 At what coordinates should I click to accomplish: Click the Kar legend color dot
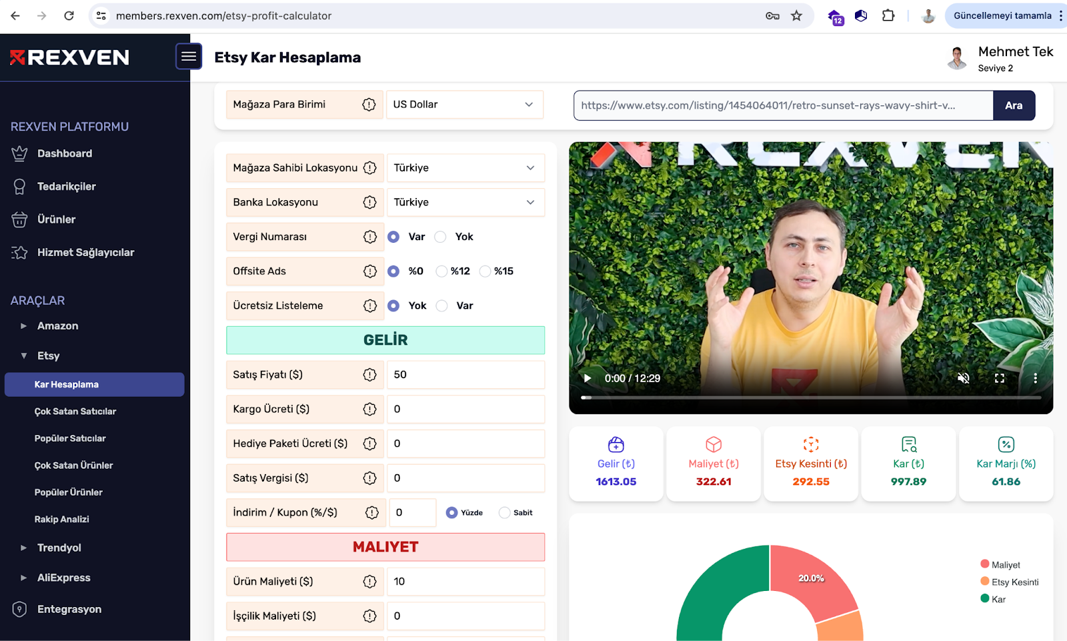pyautogui.click(x=985, y=598)
